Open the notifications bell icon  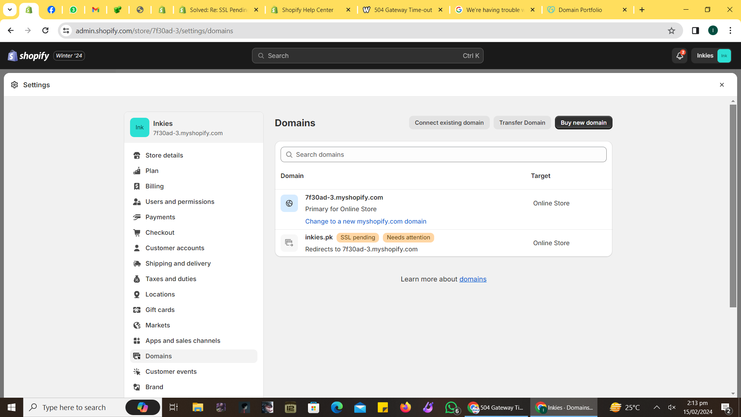[x=679, y=56]
